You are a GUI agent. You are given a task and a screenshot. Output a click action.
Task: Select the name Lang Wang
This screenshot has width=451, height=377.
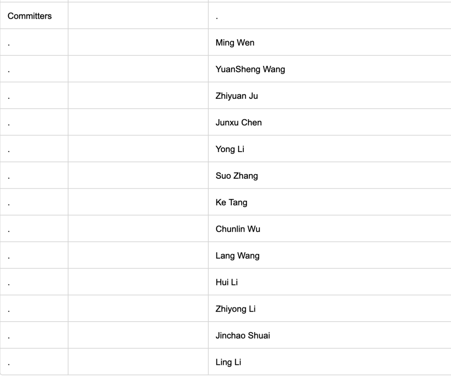click(x=237, y=256)
